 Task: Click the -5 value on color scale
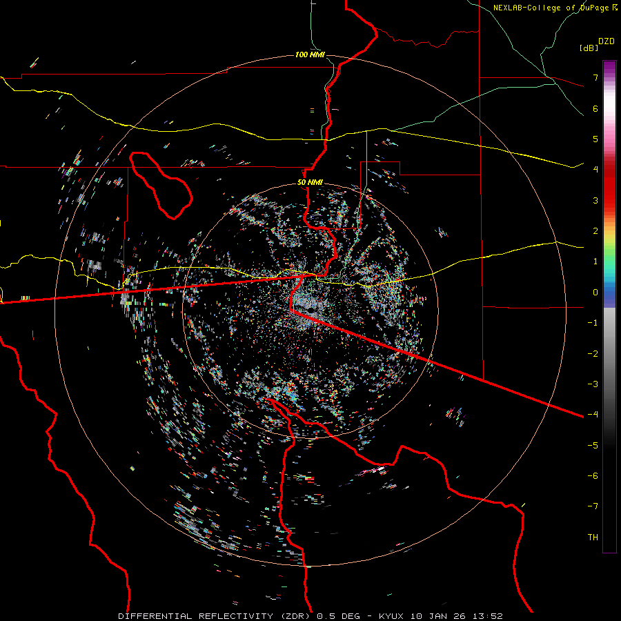click(x=593, y=445)
